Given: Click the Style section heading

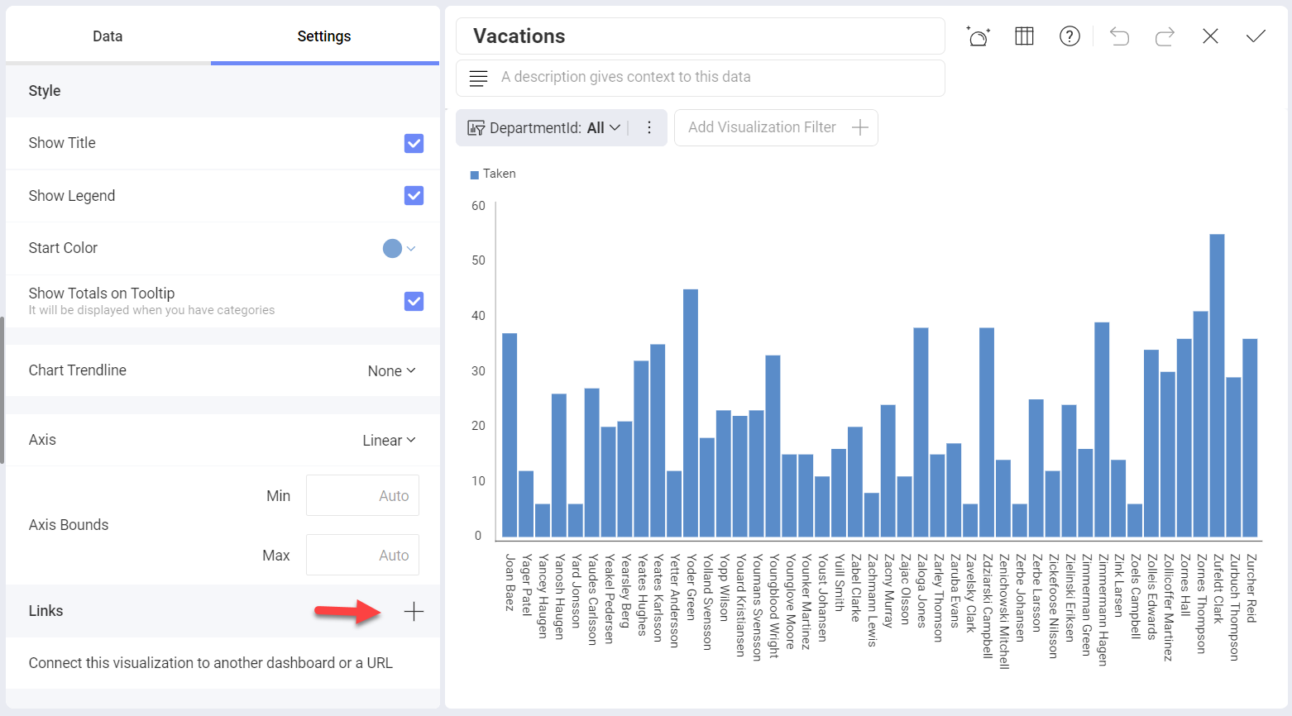Looking at the screenshot, I should [45, 91].
